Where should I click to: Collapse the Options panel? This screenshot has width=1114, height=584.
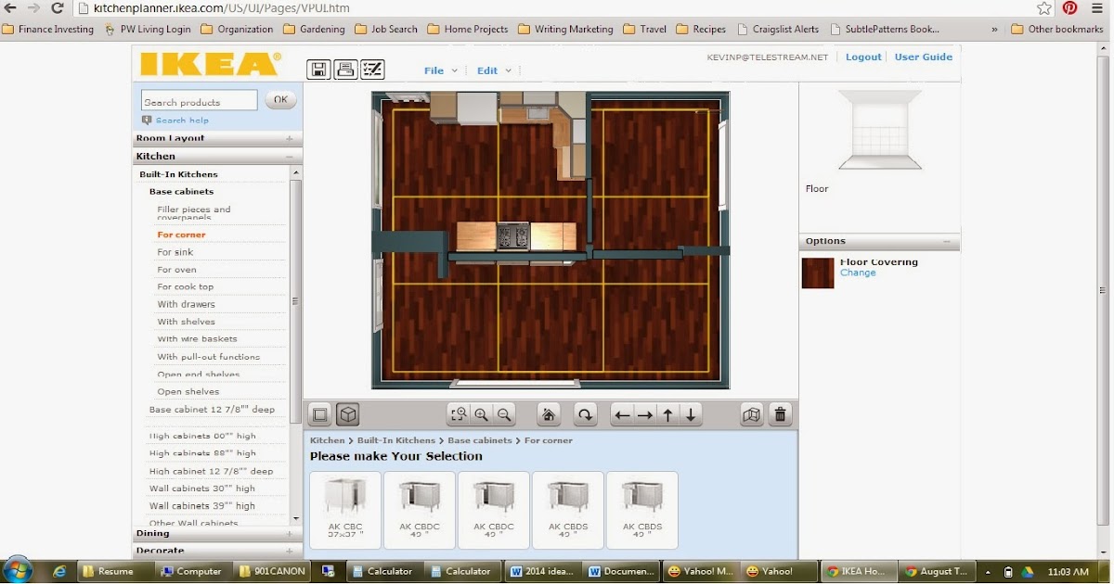947,241
